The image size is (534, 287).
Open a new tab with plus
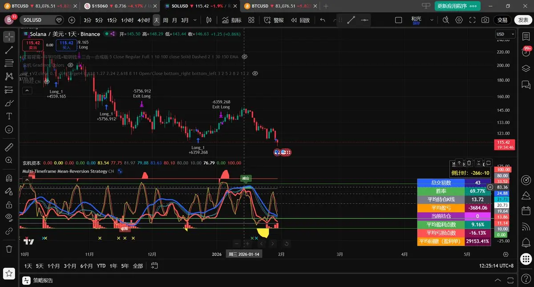[x=326, y=6]
